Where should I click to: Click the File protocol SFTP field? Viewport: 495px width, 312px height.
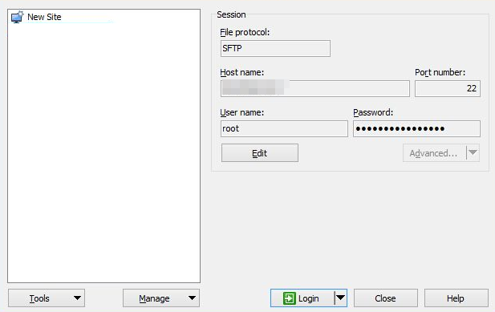point(275,48)
